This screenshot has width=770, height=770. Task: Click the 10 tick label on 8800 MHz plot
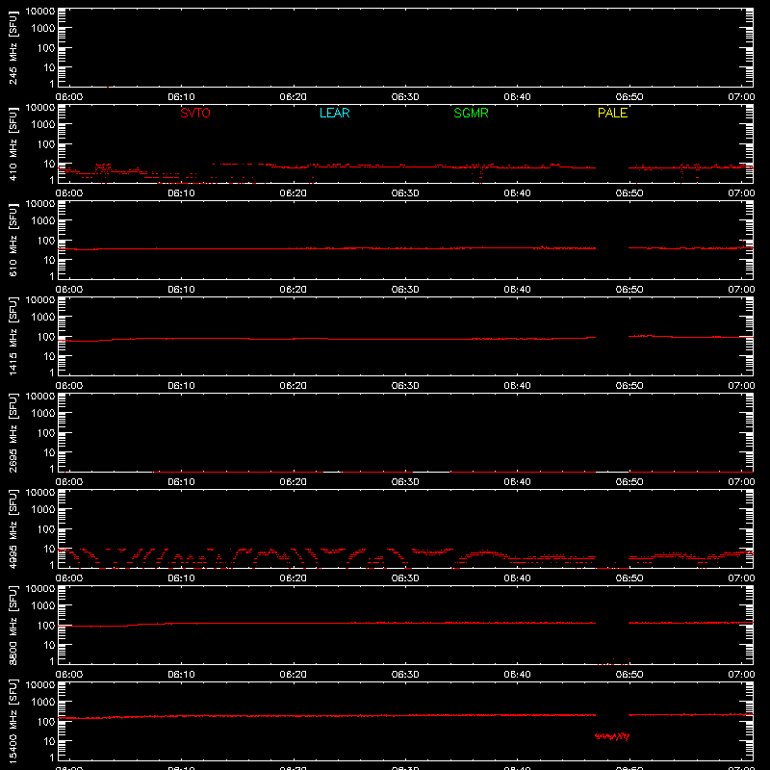coord(49,645)
